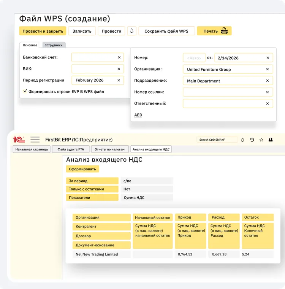Click the 'Сформировать' button

click(x=82, y=169)
